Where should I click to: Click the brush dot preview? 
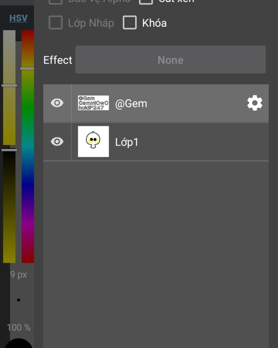(x=18, y=300)
